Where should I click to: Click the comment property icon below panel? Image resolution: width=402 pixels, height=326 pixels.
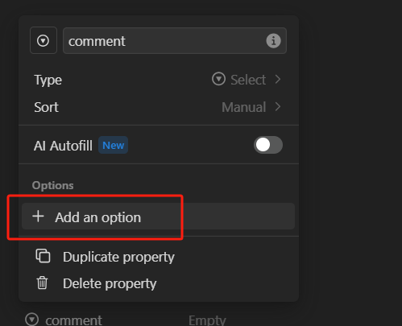pyautogui.click(x=32, y=320)
